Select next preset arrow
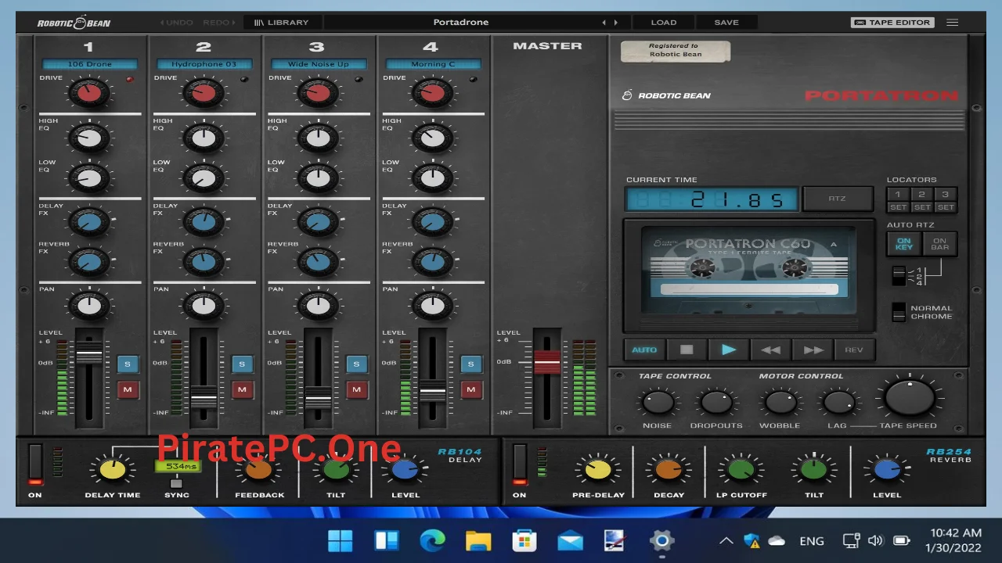Viewport: 1002px width, 563px height. click(616, 23)
